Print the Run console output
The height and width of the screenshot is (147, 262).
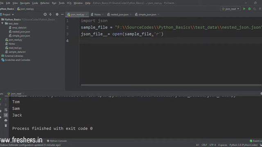(x=6, y=120)
